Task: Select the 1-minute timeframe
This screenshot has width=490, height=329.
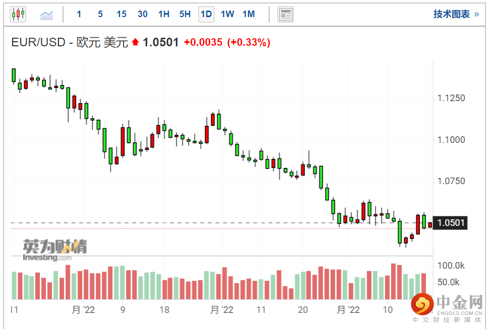Action: coord(79,14)
